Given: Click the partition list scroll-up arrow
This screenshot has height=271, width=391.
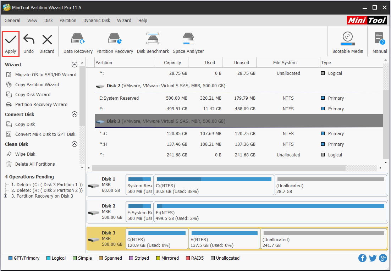Looking at the screenshot, I should (386, 60).
